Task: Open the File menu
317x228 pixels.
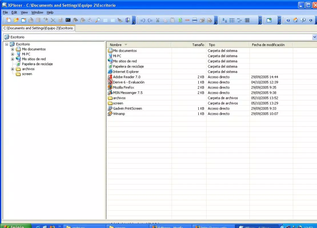Action: tap(5, 12)
